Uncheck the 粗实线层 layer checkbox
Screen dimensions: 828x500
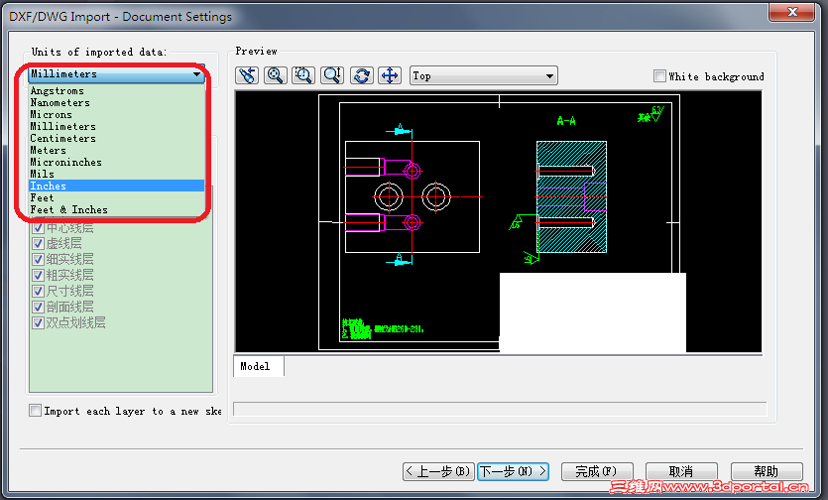(38, 276)
